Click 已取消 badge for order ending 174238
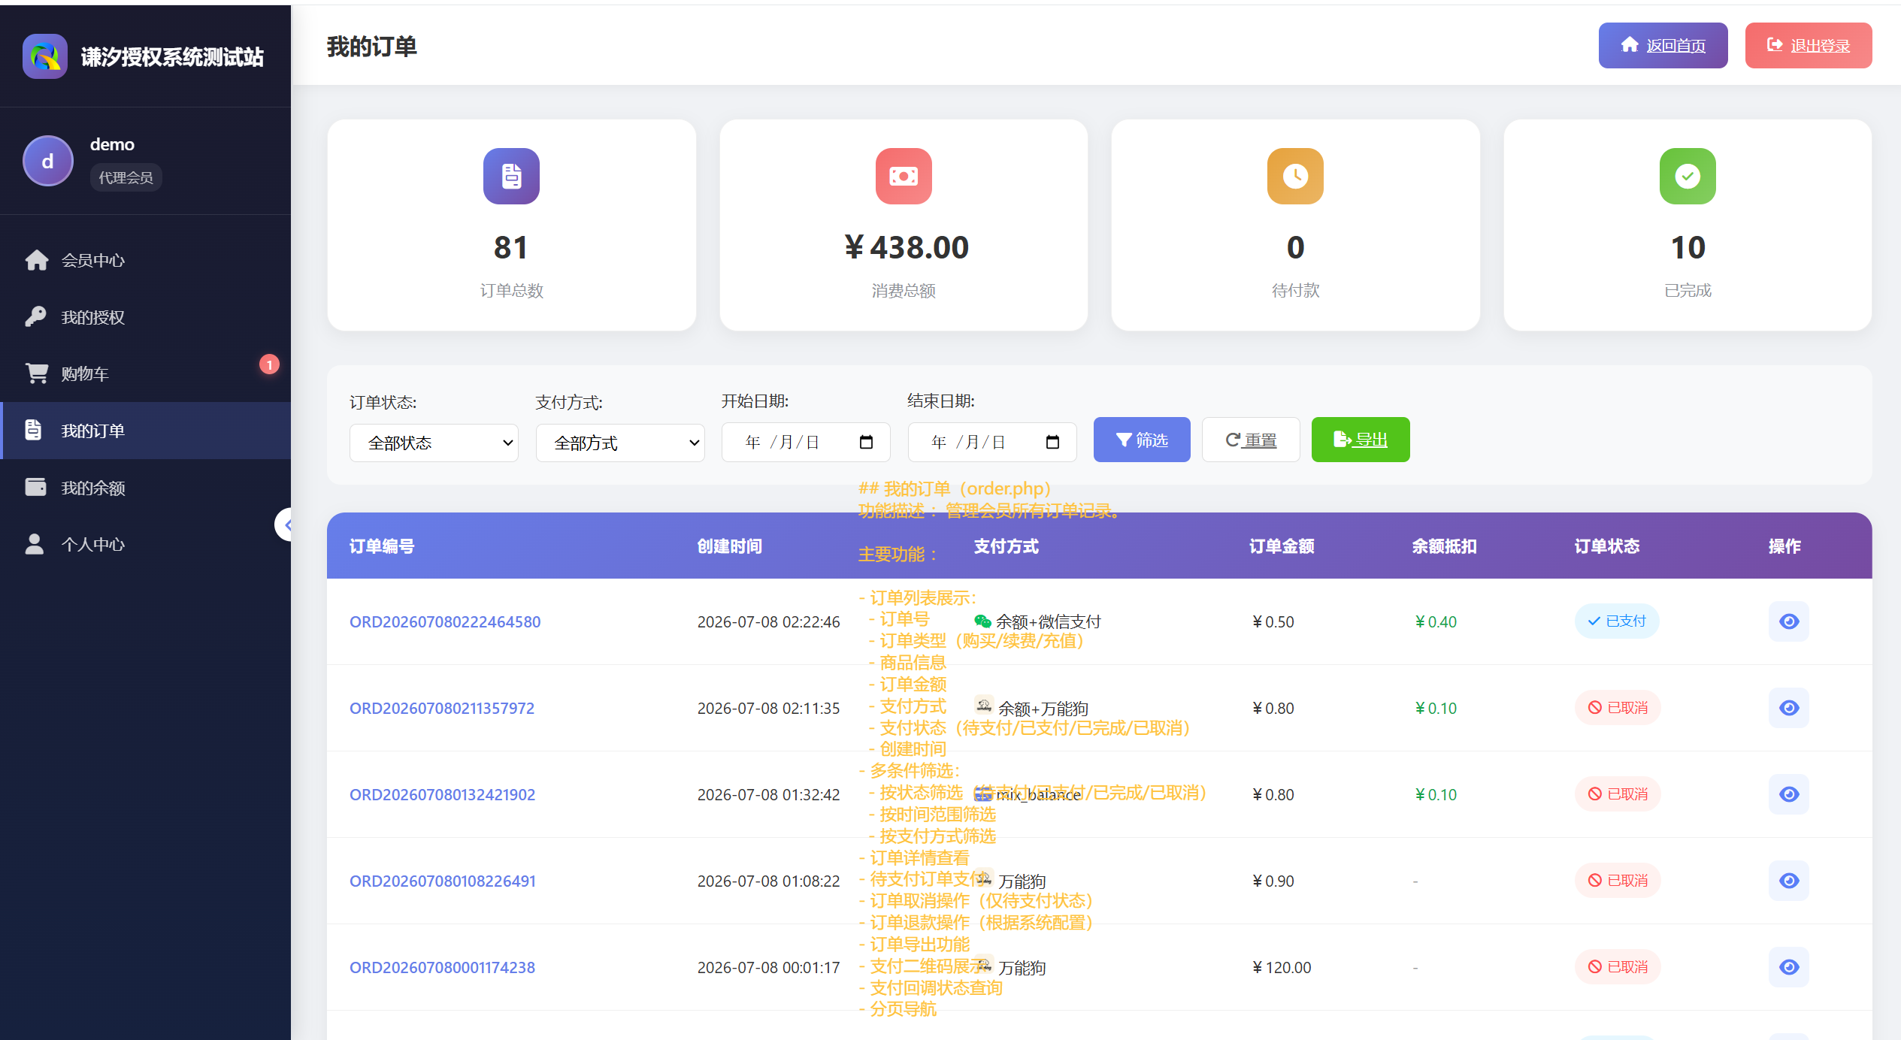Screen dimensions: 1901x1040 pos(1618,967)
